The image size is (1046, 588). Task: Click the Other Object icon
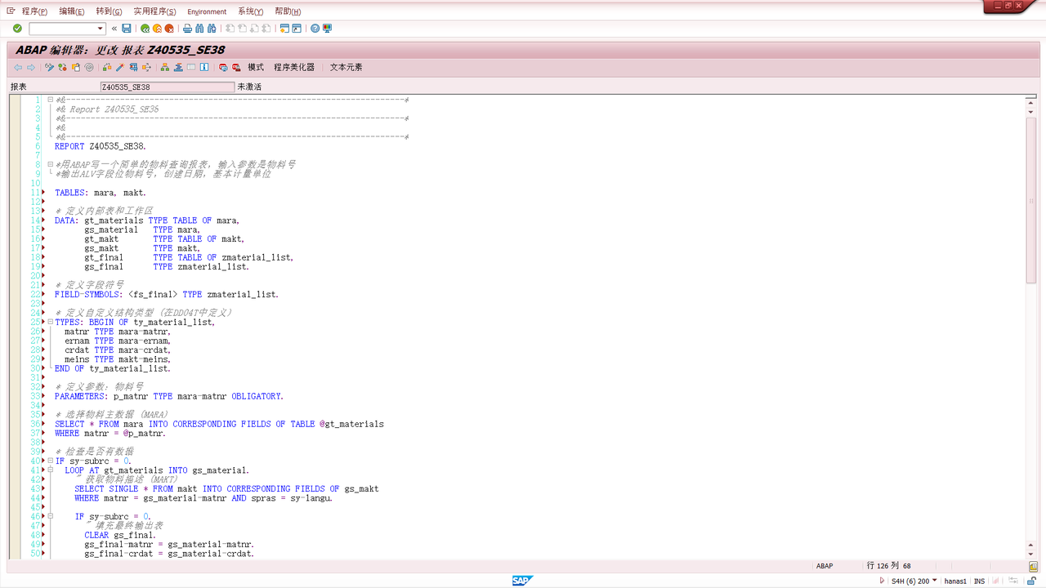pyautogui.click(x=76, y=68)
